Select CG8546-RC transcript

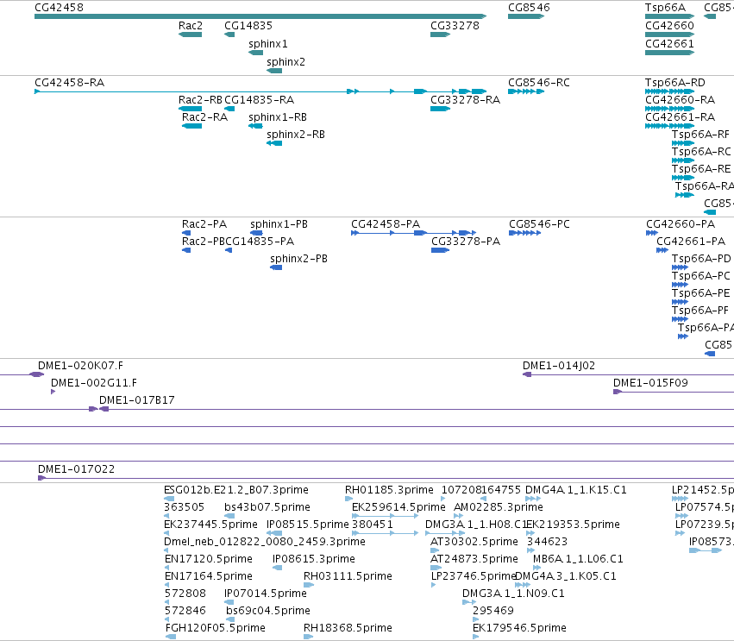[526, 91]
